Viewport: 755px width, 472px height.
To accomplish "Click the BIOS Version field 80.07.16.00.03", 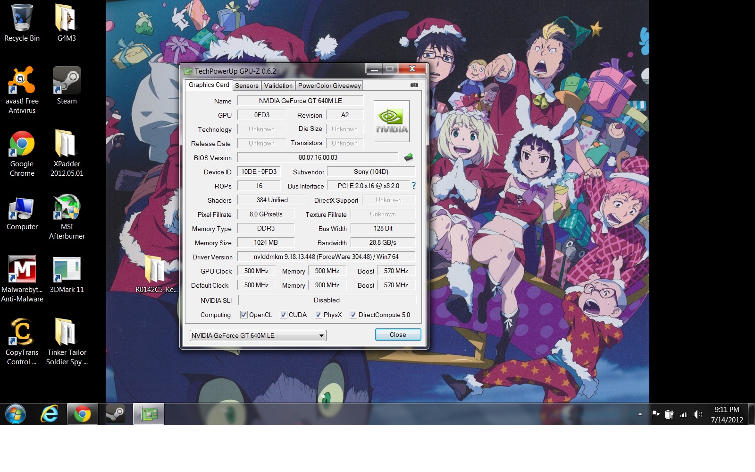I will 318,157.
